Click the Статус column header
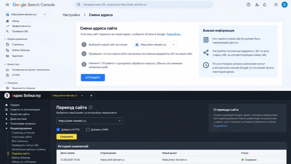 [245, 153]
